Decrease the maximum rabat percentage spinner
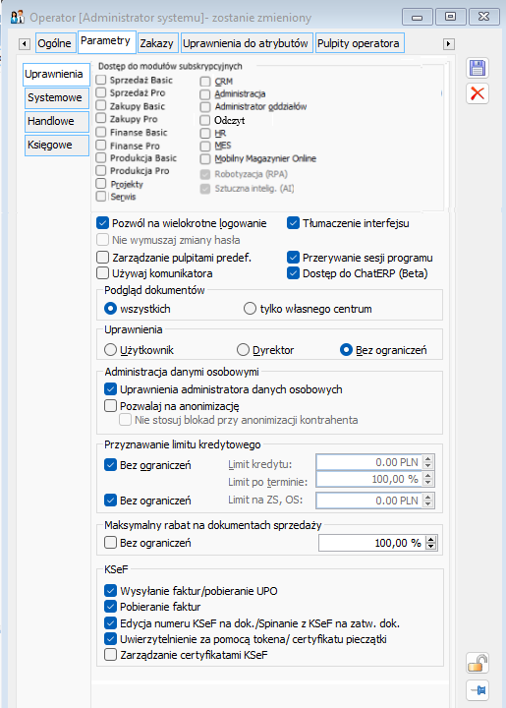The height and width of the screenshot is (708, 506). point(431,547)
